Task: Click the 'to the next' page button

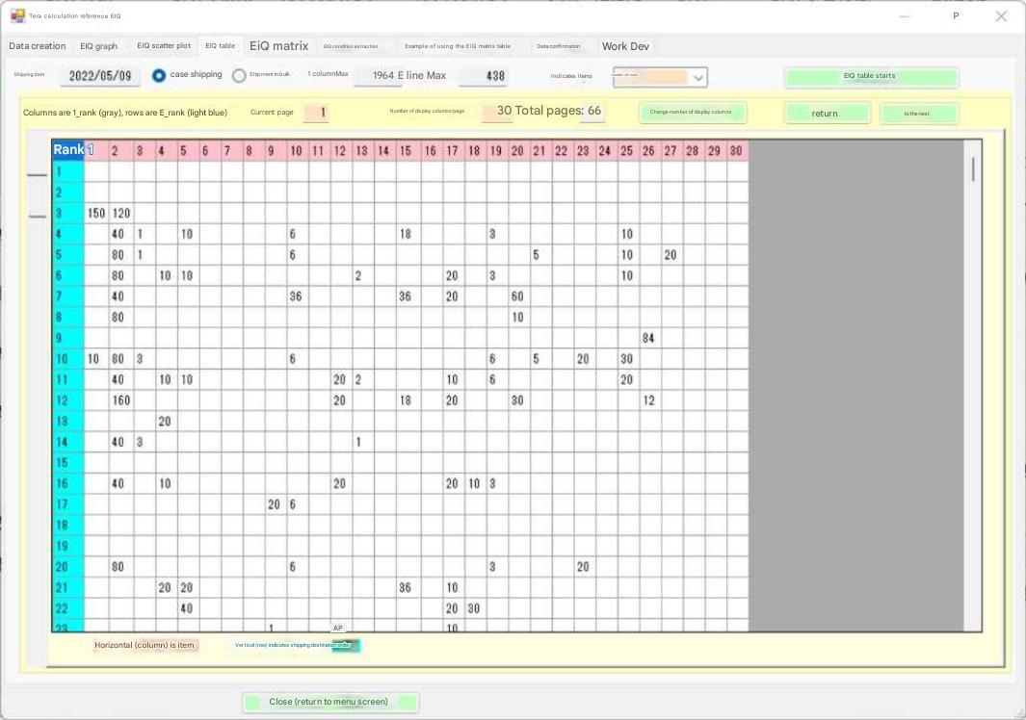Action: tap(917, 114)
